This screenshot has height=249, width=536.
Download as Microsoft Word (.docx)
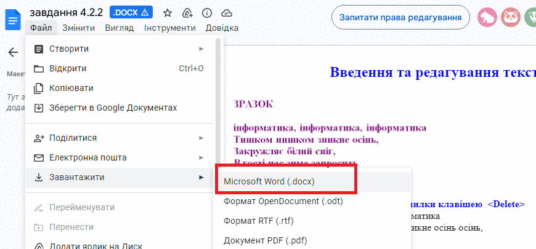(x=312, y=182)
